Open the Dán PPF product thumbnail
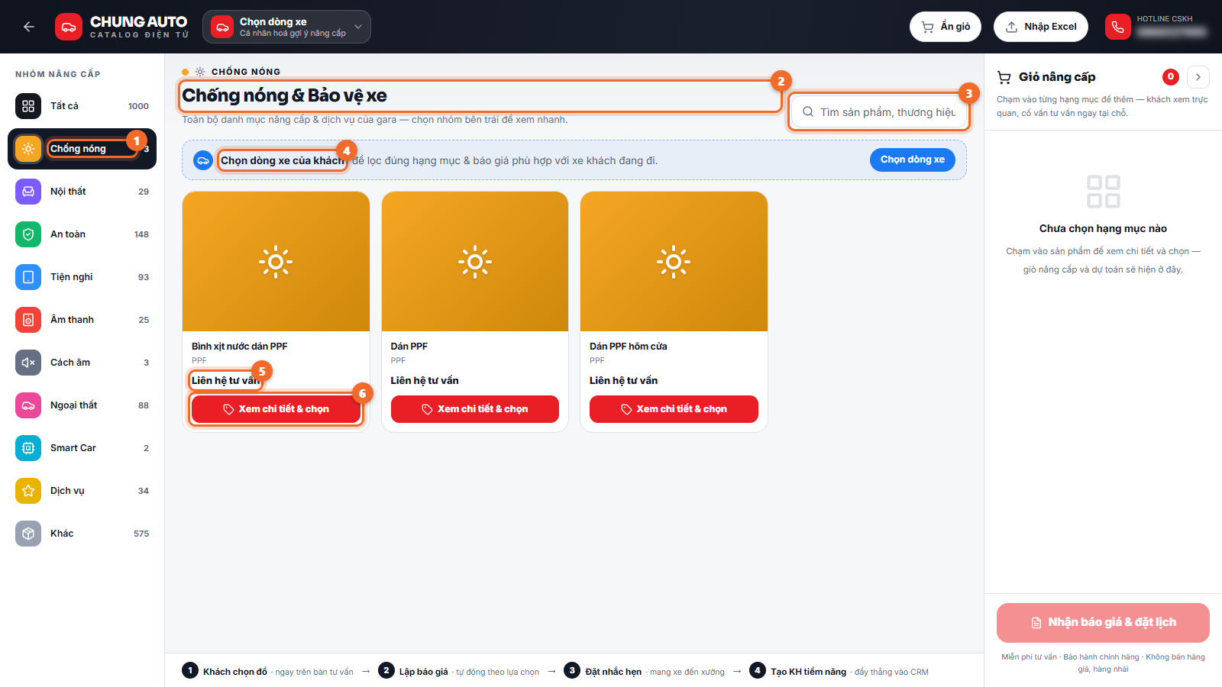Viewport: 1222px width, 687px height. coord(475,262)
